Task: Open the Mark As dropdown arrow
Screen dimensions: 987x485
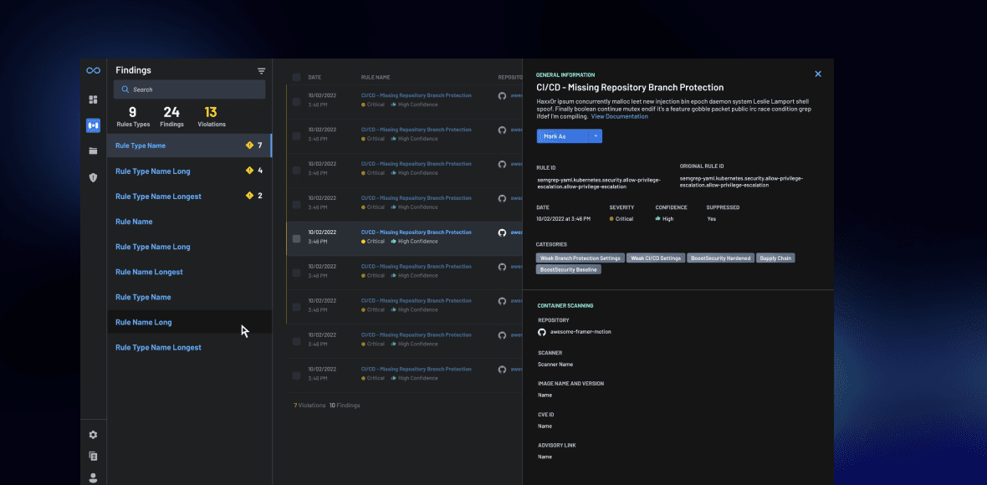Action: click(x=595, y=135)
